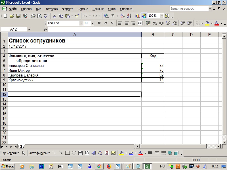
Task: Sort ascending with the A-Z icon
Action: [x=122, y=16]
